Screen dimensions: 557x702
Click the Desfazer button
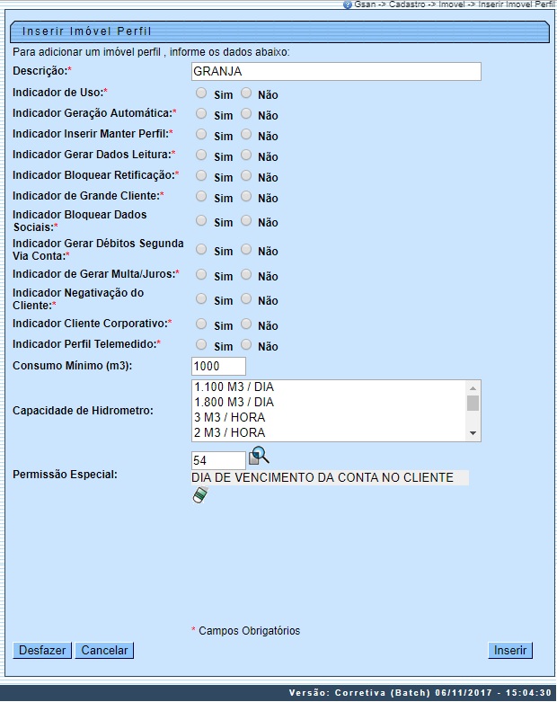[x=42, y=650]
